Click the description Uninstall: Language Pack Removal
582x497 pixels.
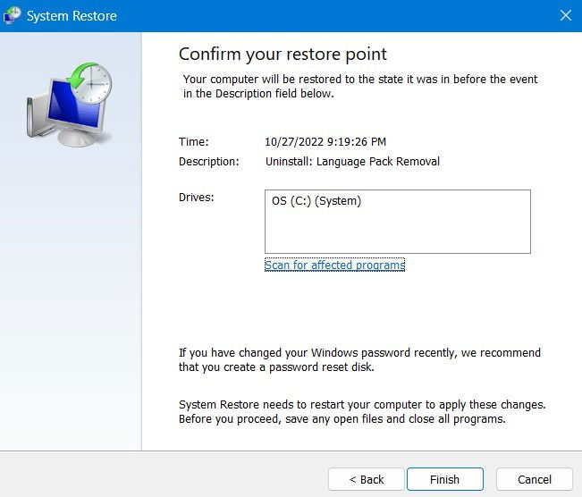(x=352, y=162)
